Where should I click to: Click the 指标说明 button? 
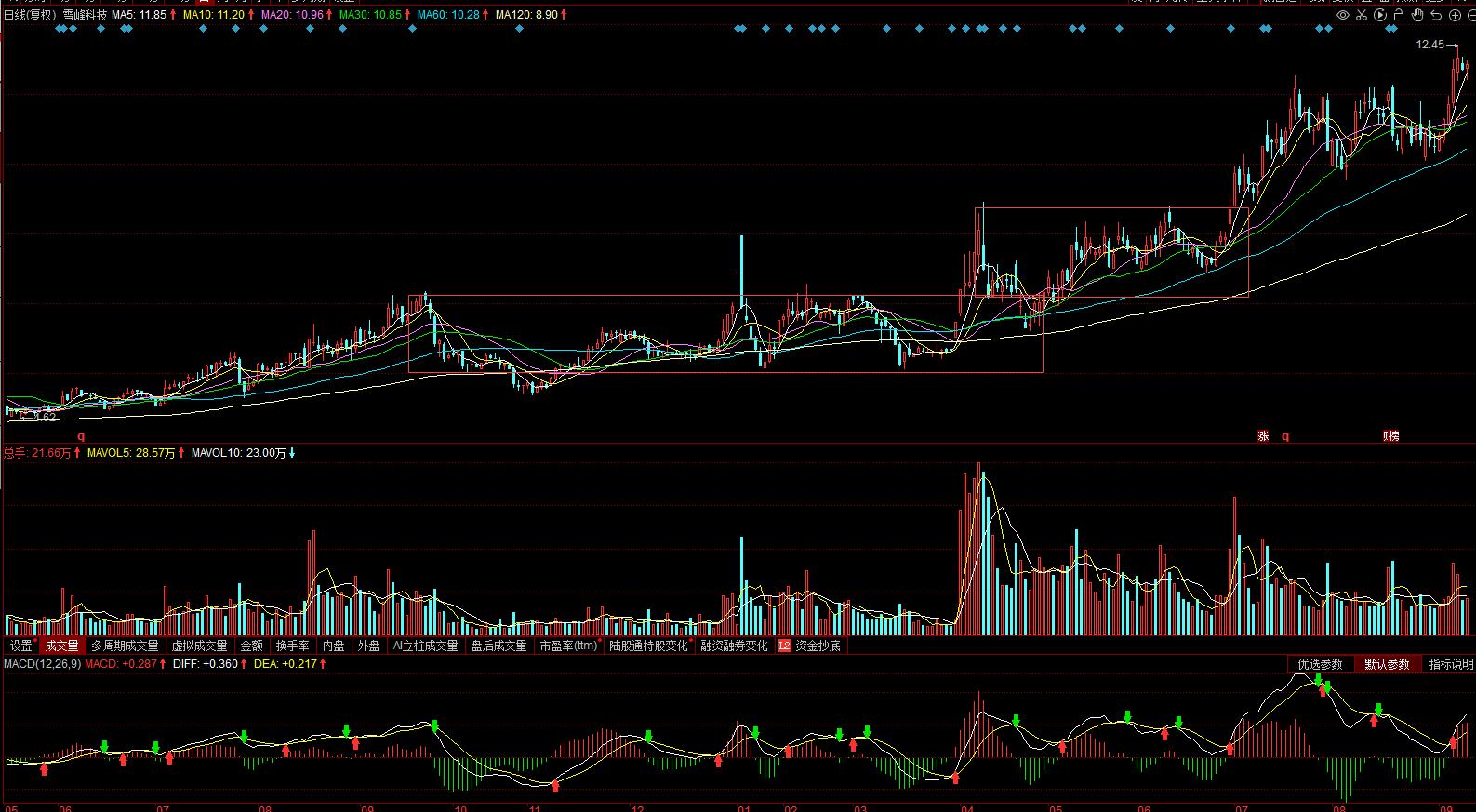point(1451,664)
